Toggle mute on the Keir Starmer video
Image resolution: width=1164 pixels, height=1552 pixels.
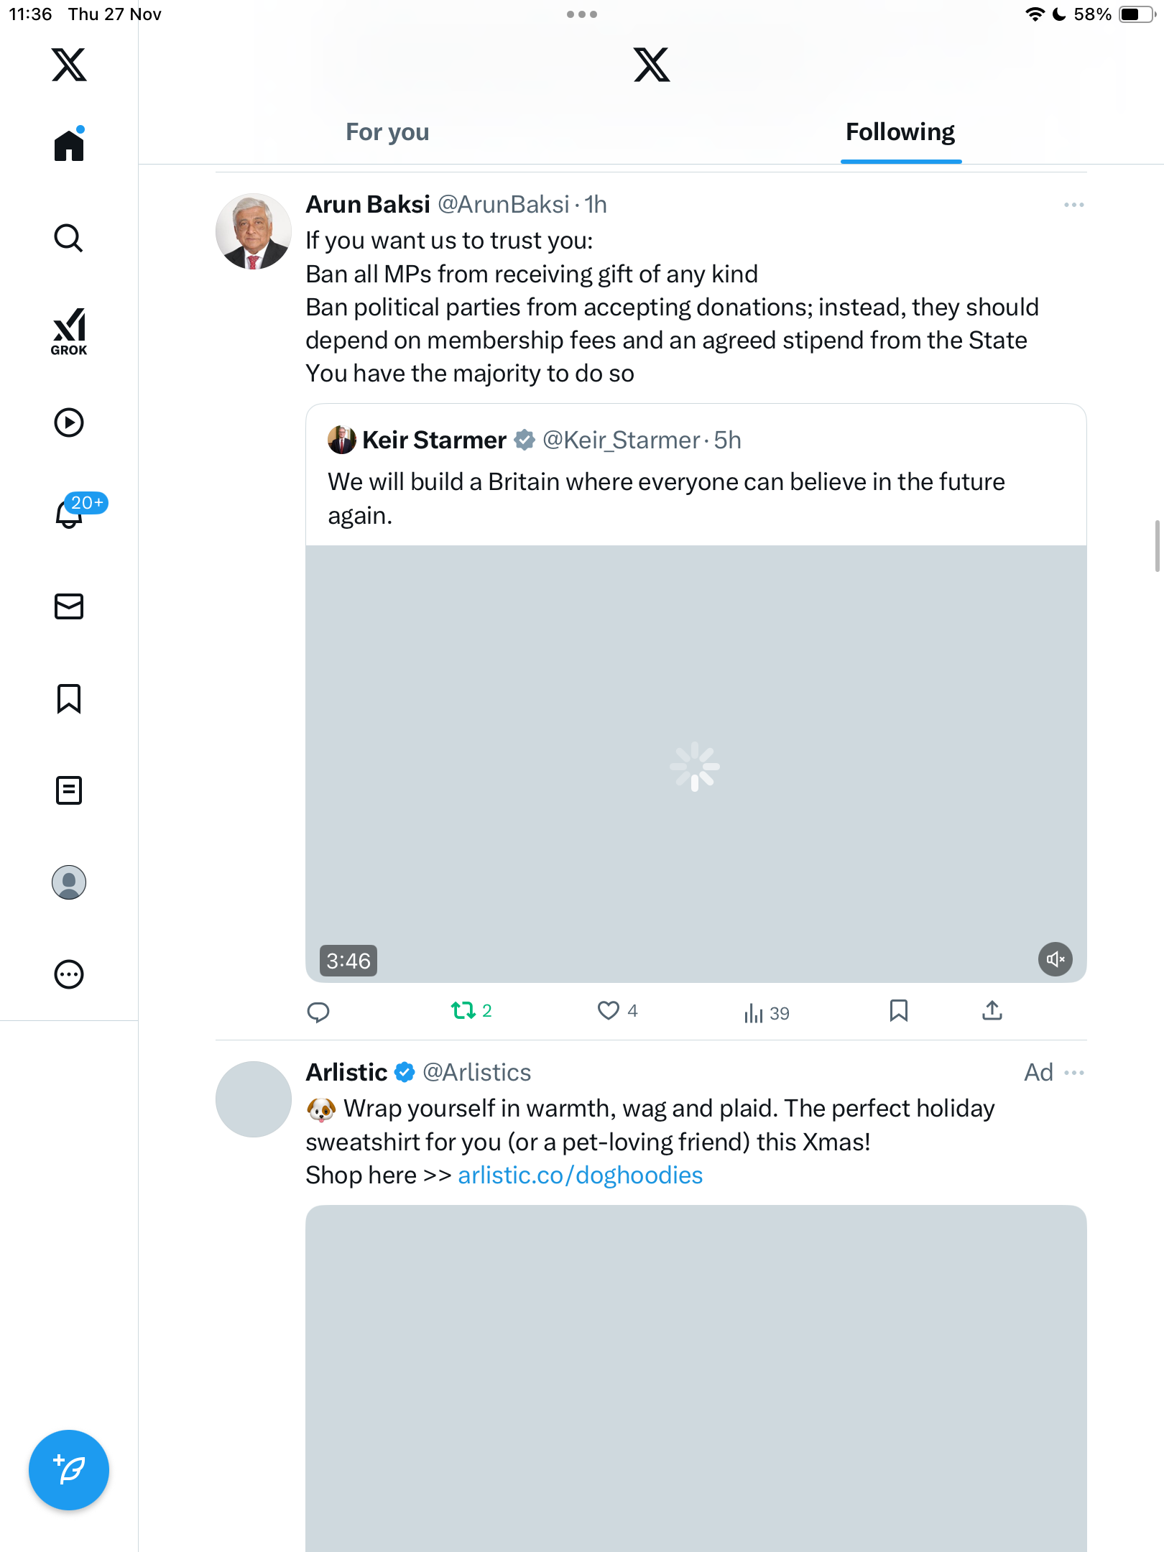(x=1055, y=959)
